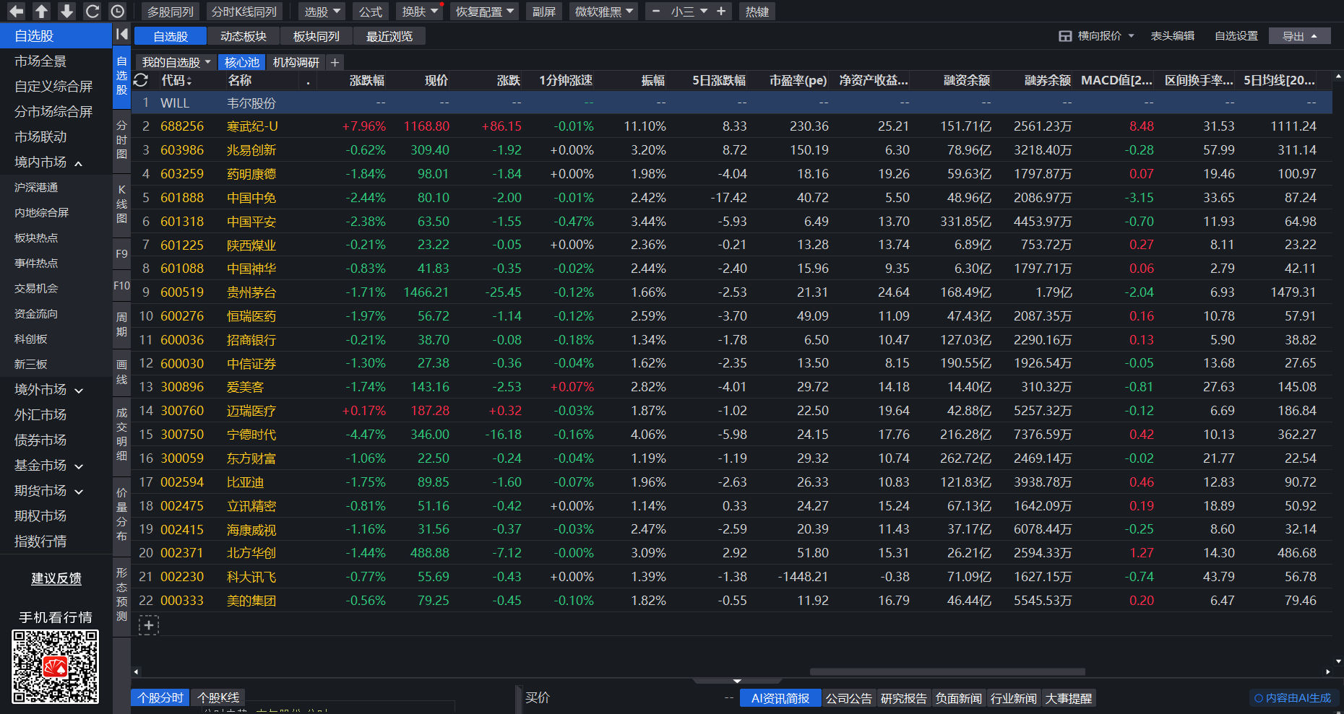This screenshot has height=714, width=1344.
Task: Click the 多股同列 toolbar button
Action: 171,12
